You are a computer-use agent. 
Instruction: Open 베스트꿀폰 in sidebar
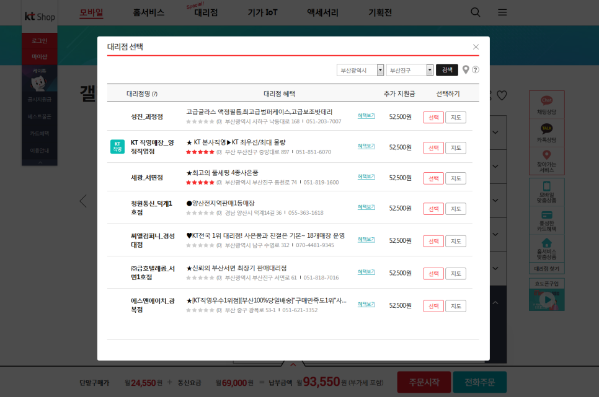39,116
